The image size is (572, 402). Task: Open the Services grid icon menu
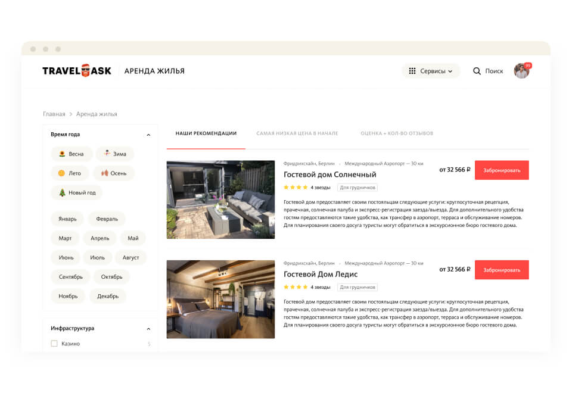pyautogui.click(x=412, y=71)
